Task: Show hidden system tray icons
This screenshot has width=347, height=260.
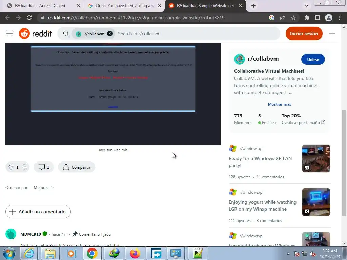Action: 288,254
